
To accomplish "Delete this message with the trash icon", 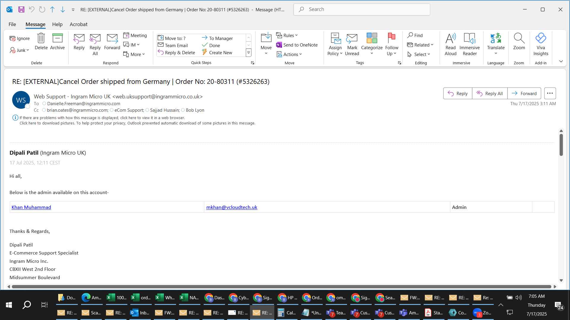I will click(x=41, y=41).
